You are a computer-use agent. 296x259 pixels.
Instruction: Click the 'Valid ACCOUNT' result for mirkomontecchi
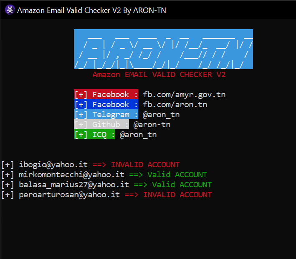[x=177, y=175]
